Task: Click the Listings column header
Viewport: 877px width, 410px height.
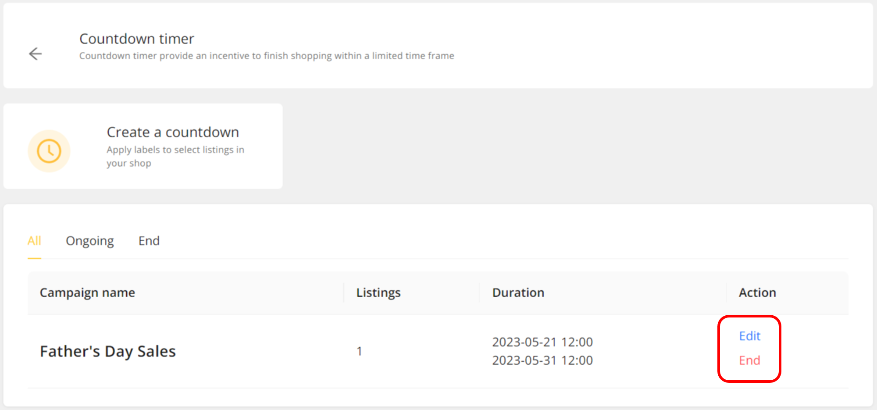Action: tap(378, 292)
